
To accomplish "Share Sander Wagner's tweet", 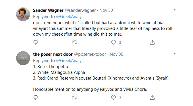I will click(x=152, y=42).
